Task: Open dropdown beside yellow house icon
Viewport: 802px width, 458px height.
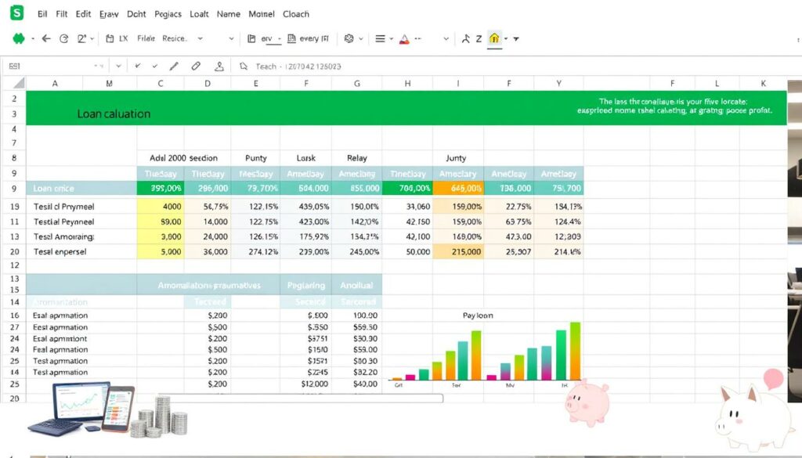Action: [x=506, y=39]
